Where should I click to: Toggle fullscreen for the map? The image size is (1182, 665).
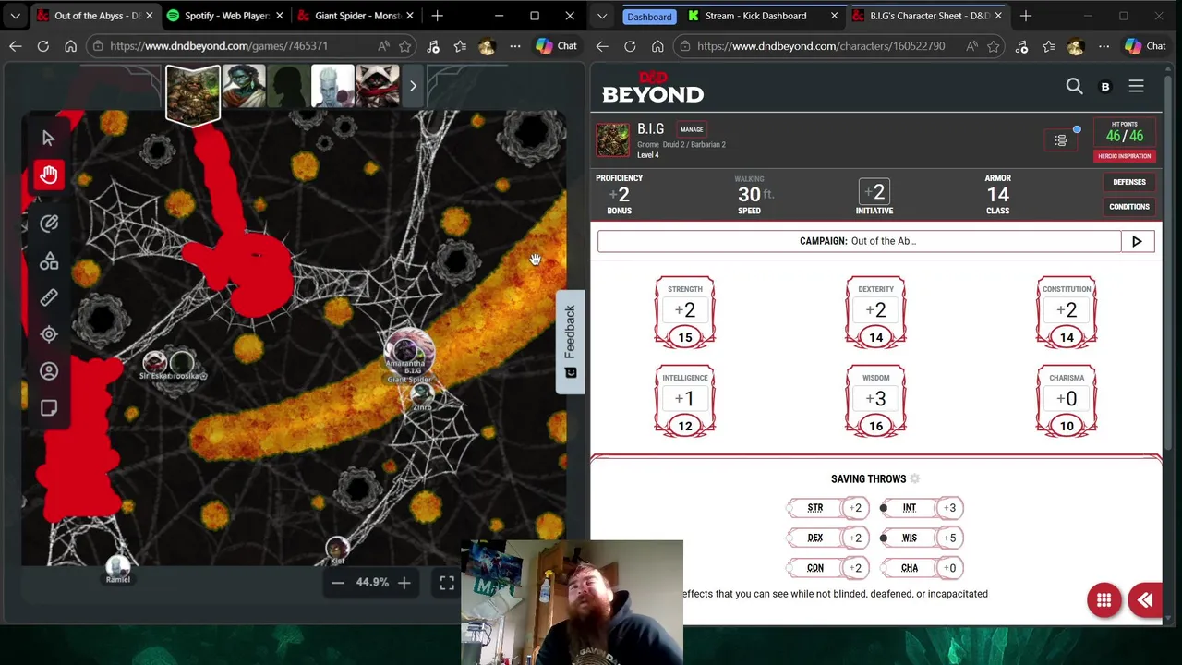(x=447, y=583)
